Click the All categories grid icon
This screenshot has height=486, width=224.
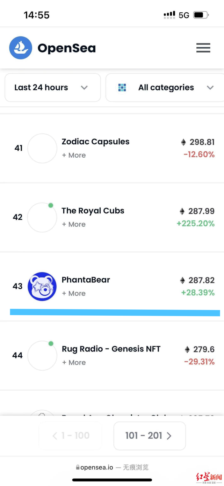click(122, 88)
